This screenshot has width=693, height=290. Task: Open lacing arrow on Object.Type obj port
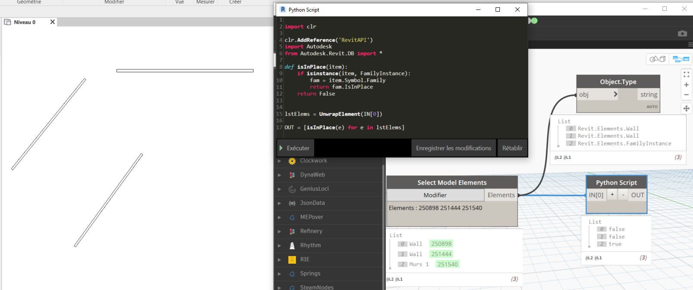[x=615, y=94]
